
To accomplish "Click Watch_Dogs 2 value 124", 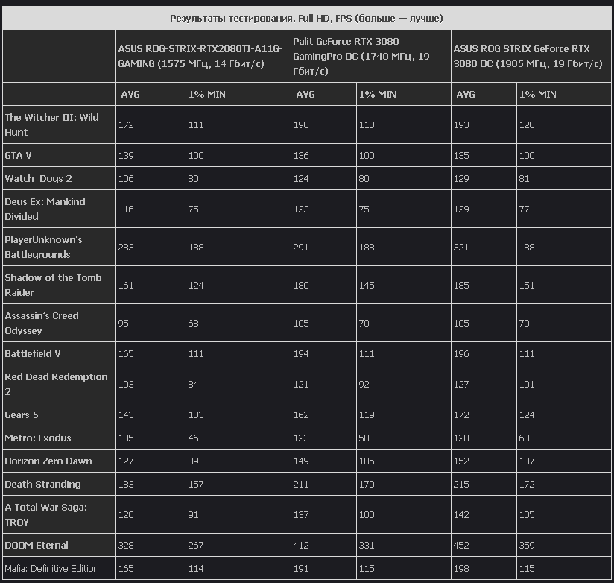I will point(301,179).
